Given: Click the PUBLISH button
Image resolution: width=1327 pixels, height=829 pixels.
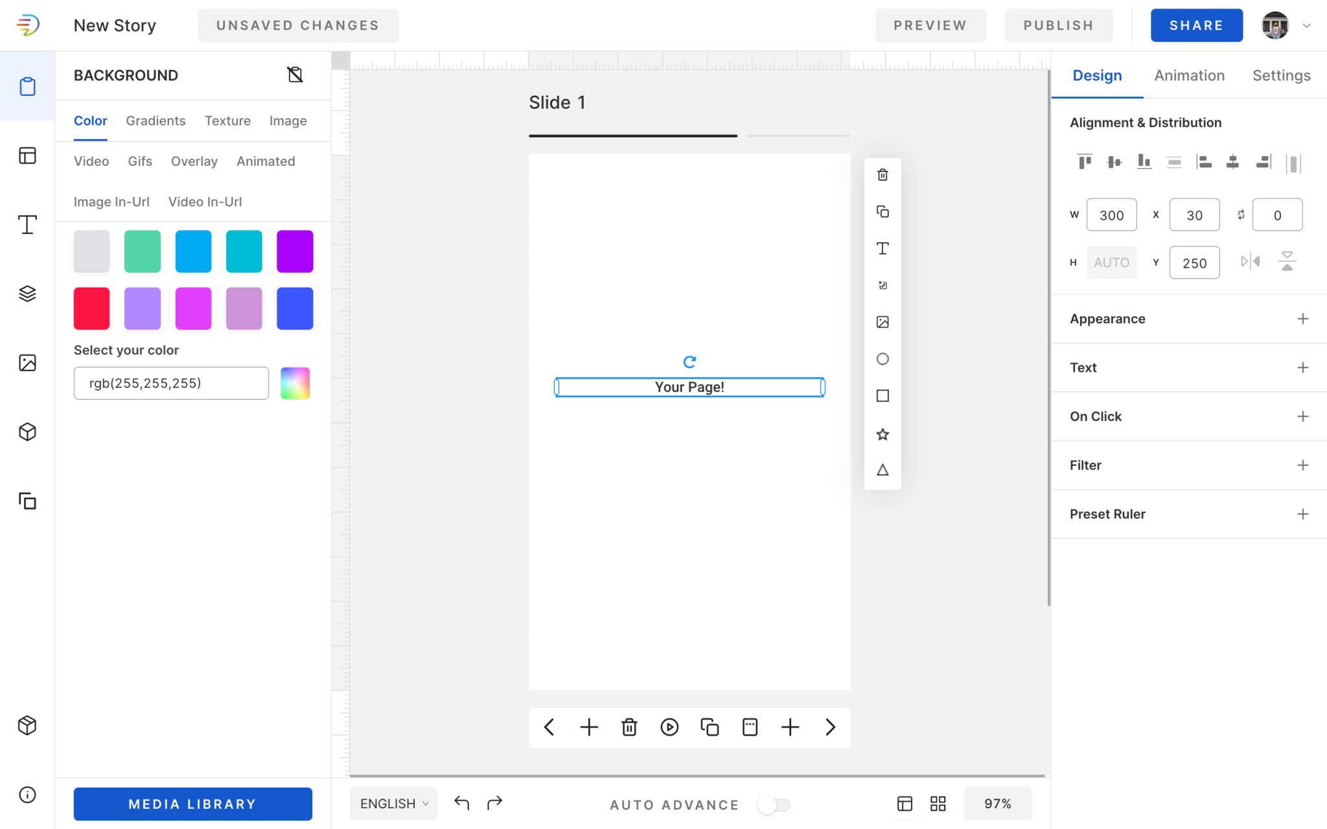Looking at the screenshot, I should click(1057, 25).
